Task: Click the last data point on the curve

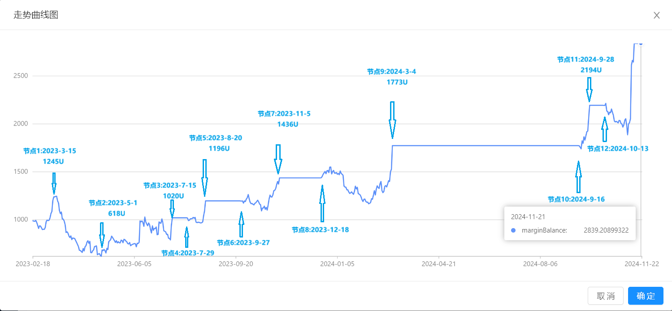Action: click(641, 43)
